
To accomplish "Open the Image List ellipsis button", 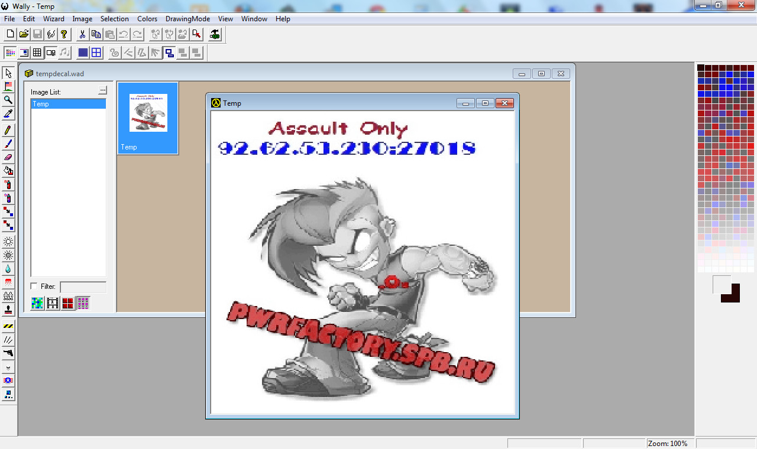I will [x=102, y=90].
